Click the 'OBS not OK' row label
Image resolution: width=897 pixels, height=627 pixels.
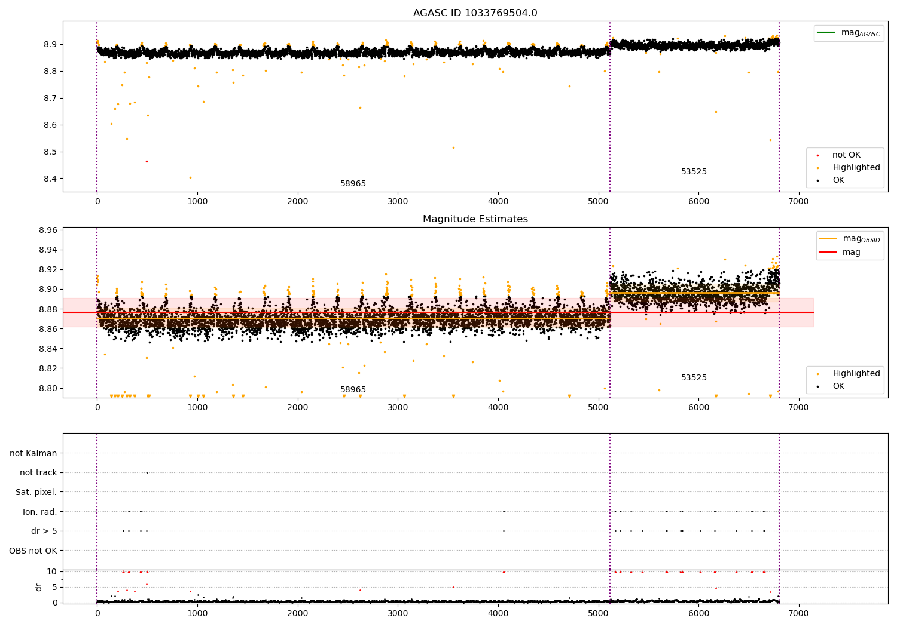[33, 551]
